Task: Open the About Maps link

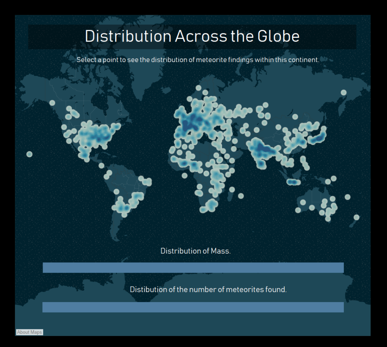Action: (29, 332)
